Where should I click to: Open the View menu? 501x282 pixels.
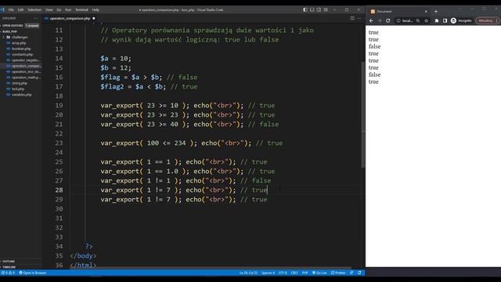coord(49,10)
